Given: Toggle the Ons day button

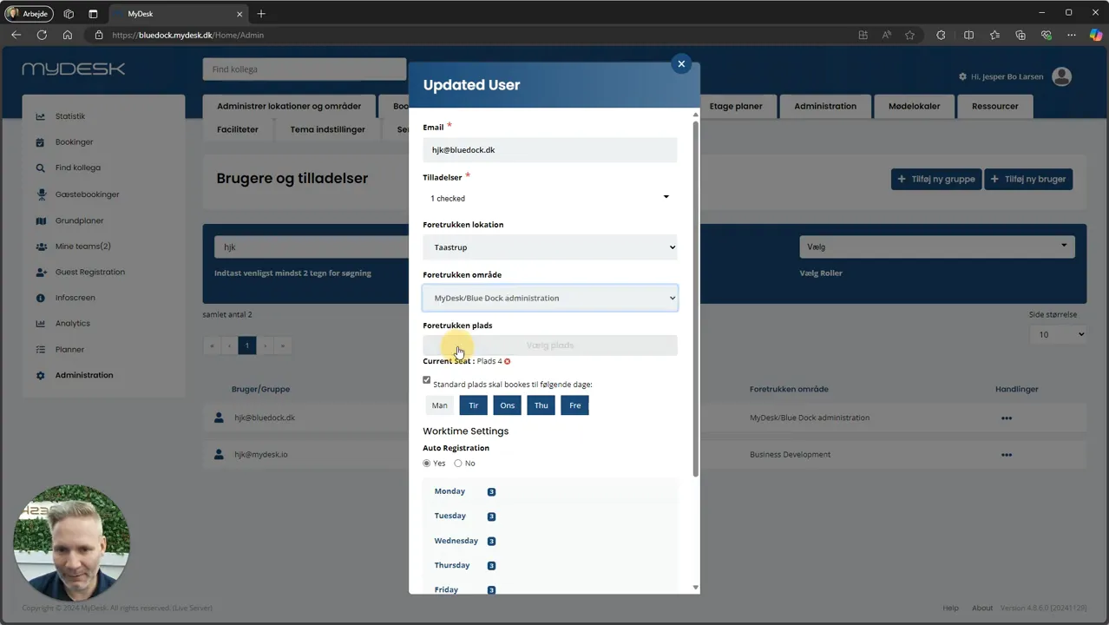Looking at the screenshot, I should click(x=508, y=405).
